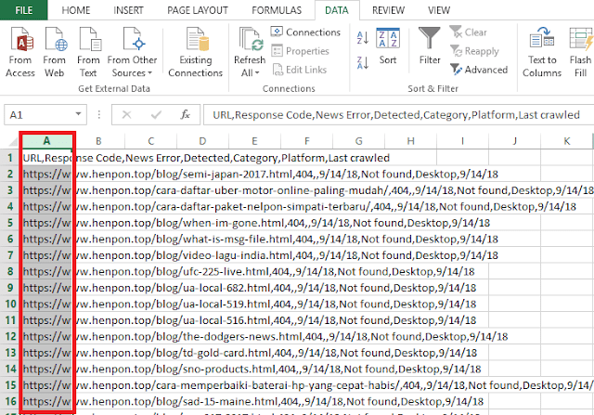Open Existing Connections
The width and height of the screenshot is (594, 415).
click(x=196, y=52)
